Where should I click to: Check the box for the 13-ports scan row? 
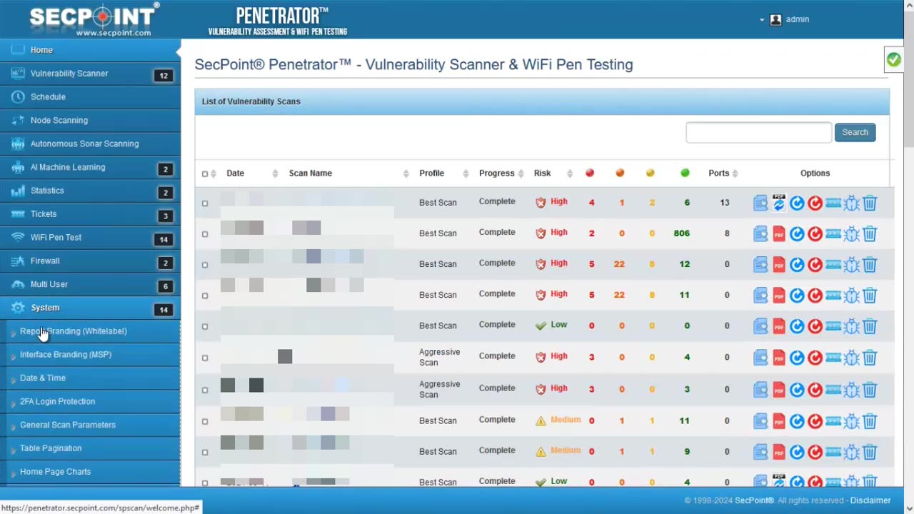205,203
